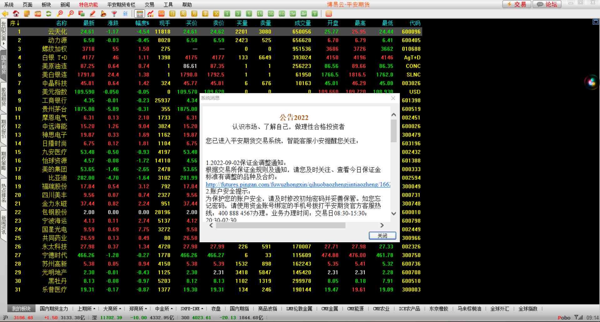Click the refresh arrows toolbar icon
The width and height of the screenshot is (600, 322).
pos(49,14)
